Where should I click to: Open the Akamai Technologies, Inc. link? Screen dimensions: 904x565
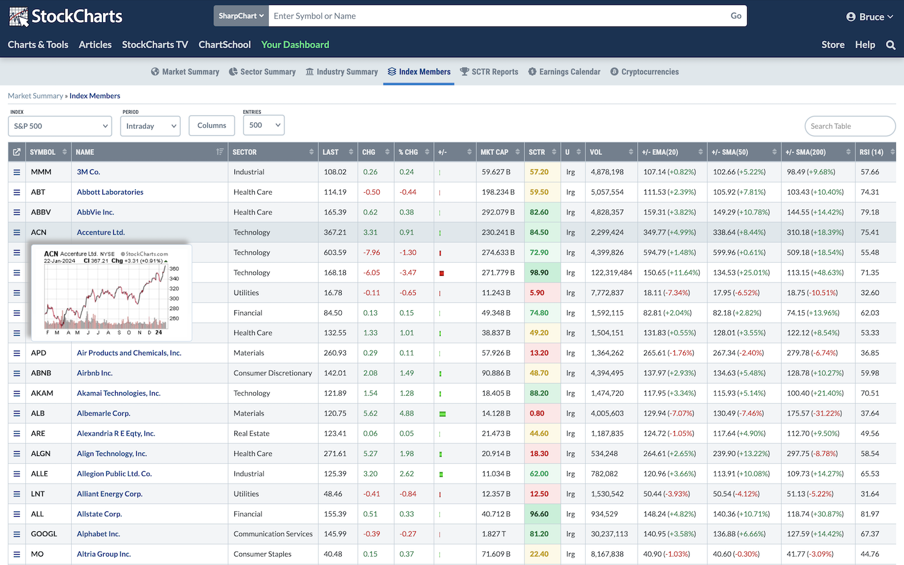[119, 393]
